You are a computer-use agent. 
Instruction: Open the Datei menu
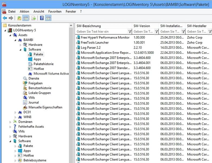click(x=12, y=11)
